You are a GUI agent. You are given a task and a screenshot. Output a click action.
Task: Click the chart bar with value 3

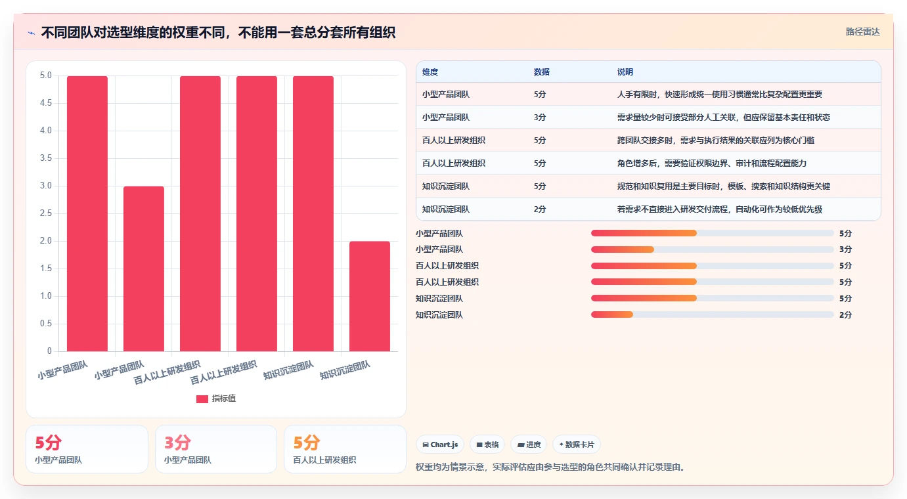[144, 269]
